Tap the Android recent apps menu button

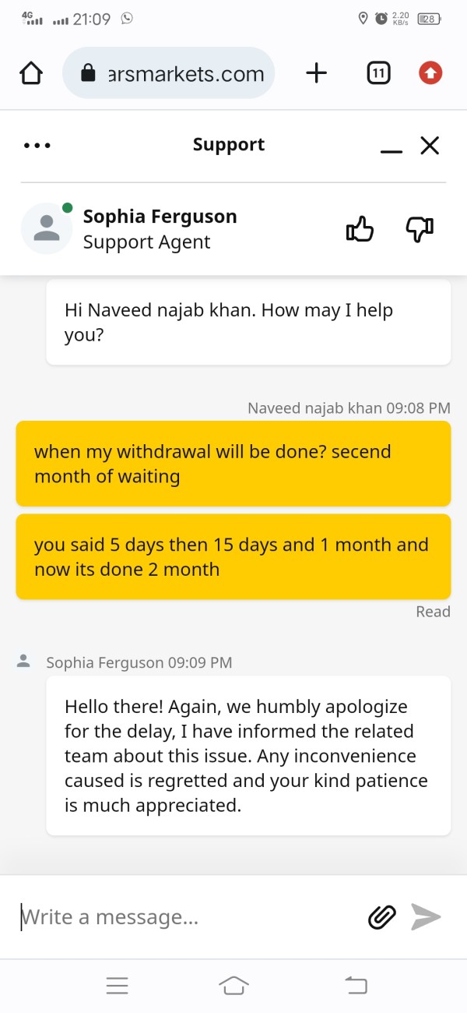117,986
